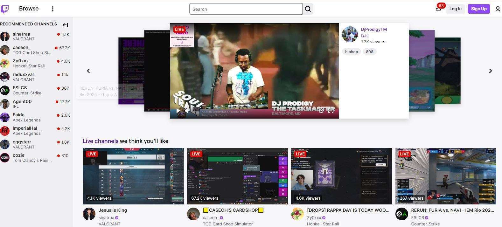Image resolution: width=502 pixels, height=227 pixels.
Task: Select the ImperialHal__ sidebar channel name
Action: click(x=27, y=128)
